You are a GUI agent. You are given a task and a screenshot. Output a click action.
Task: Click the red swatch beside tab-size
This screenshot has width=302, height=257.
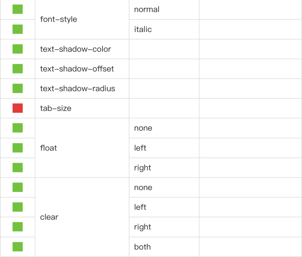coord(18,108)
